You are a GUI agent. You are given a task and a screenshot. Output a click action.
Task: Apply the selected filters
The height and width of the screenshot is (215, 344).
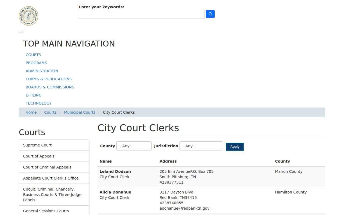point(235,147)
